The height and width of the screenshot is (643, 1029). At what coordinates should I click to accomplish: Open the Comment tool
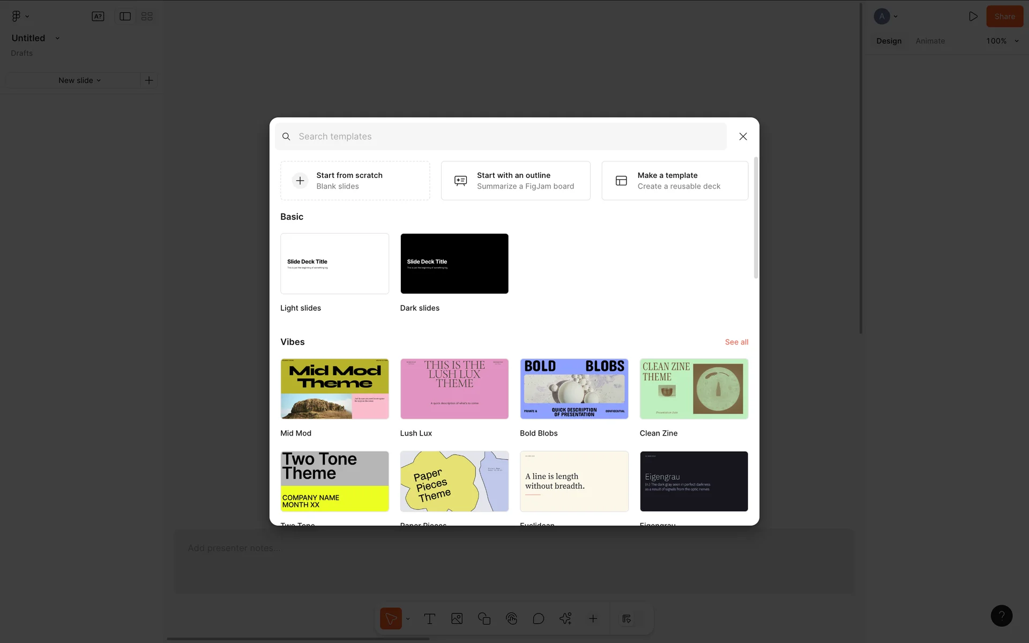[538, 619]
